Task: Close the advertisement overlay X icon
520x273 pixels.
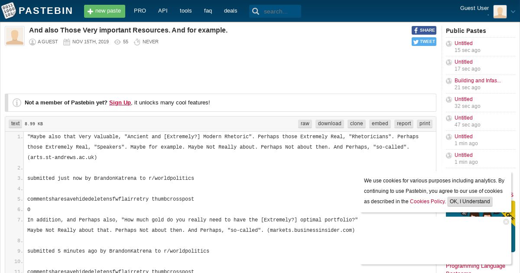Action: click(506, 222)
